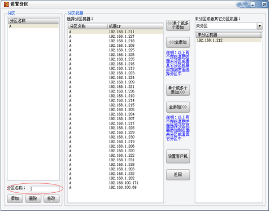Click the 添加 partition button
The width and height of the screenshot is (270, 212).
click(15, 198)
